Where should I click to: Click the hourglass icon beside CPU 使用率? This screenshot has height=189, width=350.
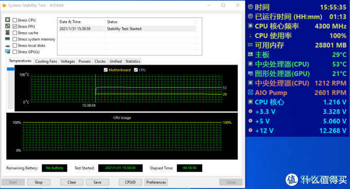click(x=251, y=35)
